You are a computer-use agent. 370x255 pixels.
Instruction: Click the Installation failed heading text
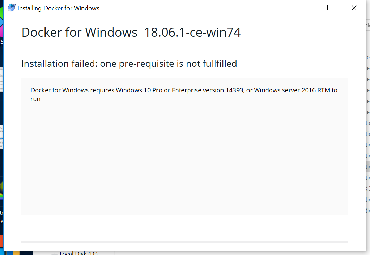tap(129, 64)
